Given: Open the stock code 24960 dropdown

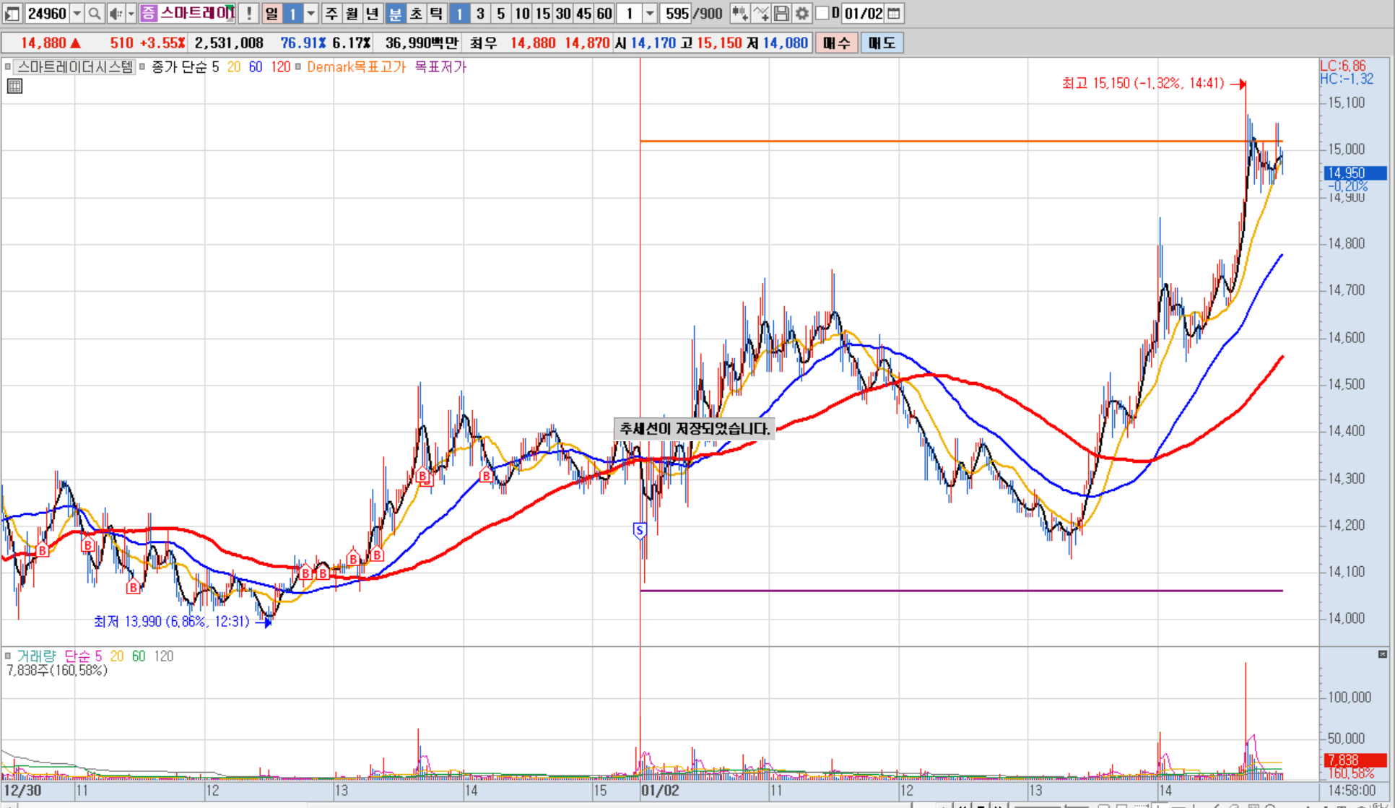Looking at the screenshot, I should coord(77,13).
